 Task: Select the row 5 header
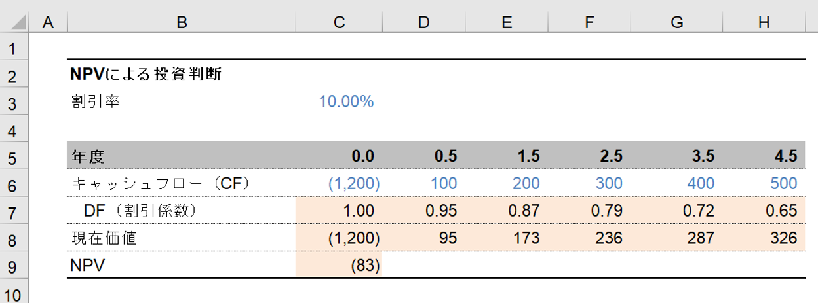point(14,156)
